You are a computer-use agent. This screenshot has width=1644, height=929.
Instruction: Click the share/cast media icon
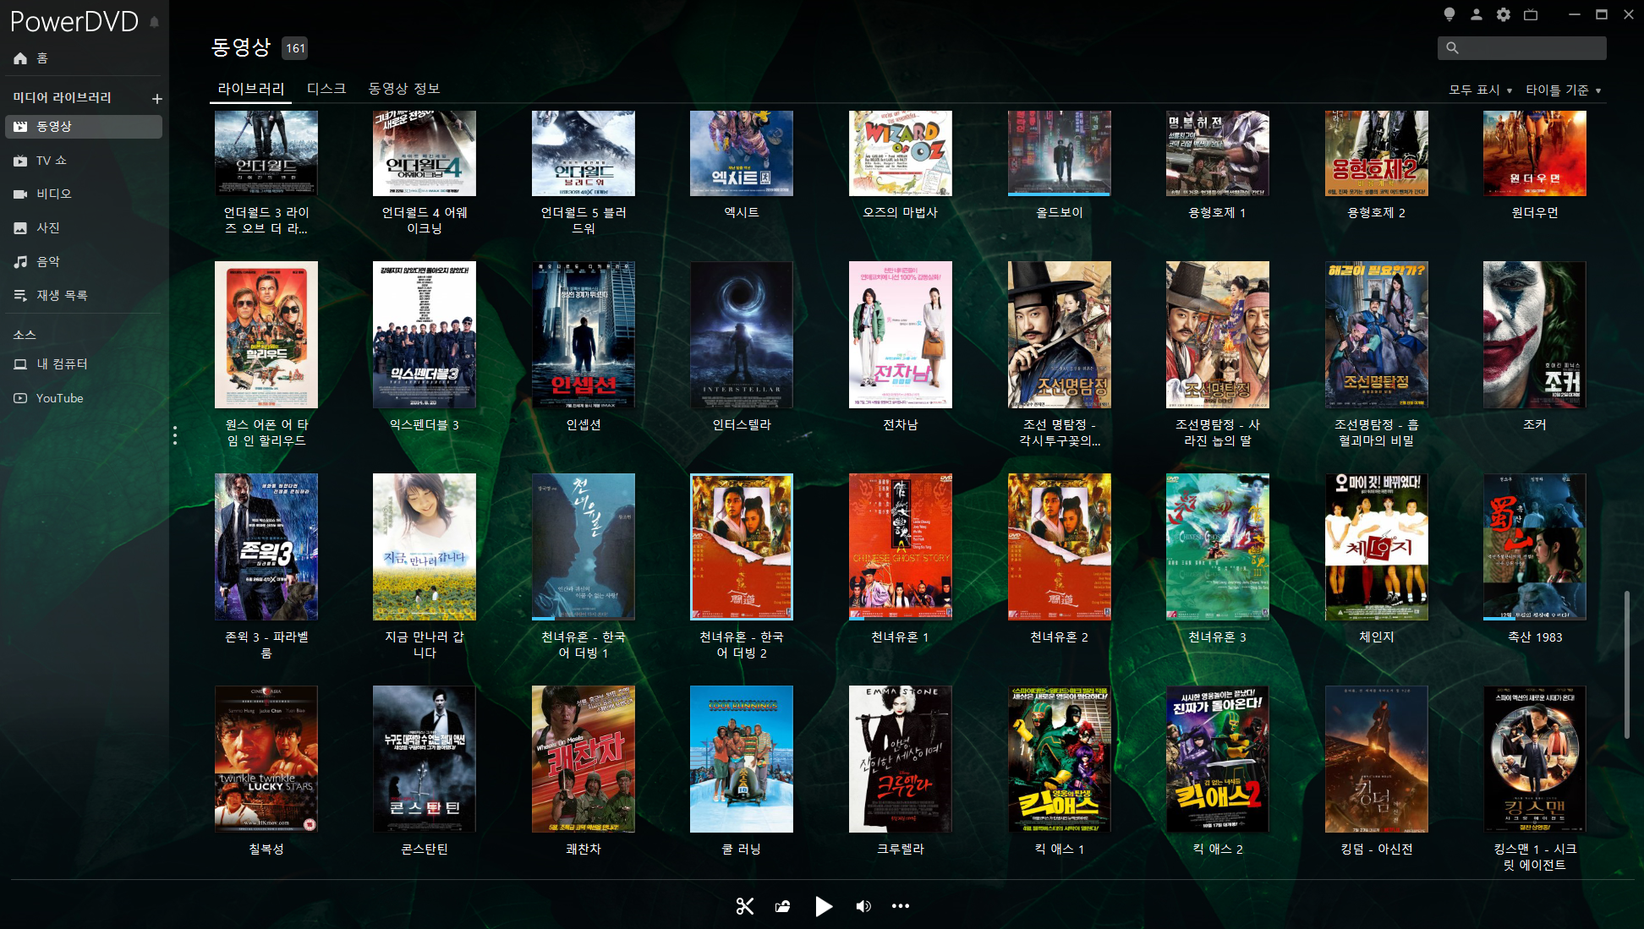tap(783, 906)
